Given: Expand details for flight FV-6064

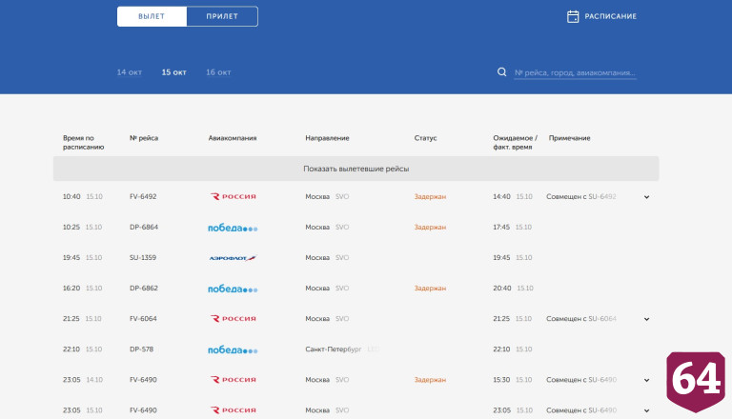Looking at the screenshot, I should (646, 319).
